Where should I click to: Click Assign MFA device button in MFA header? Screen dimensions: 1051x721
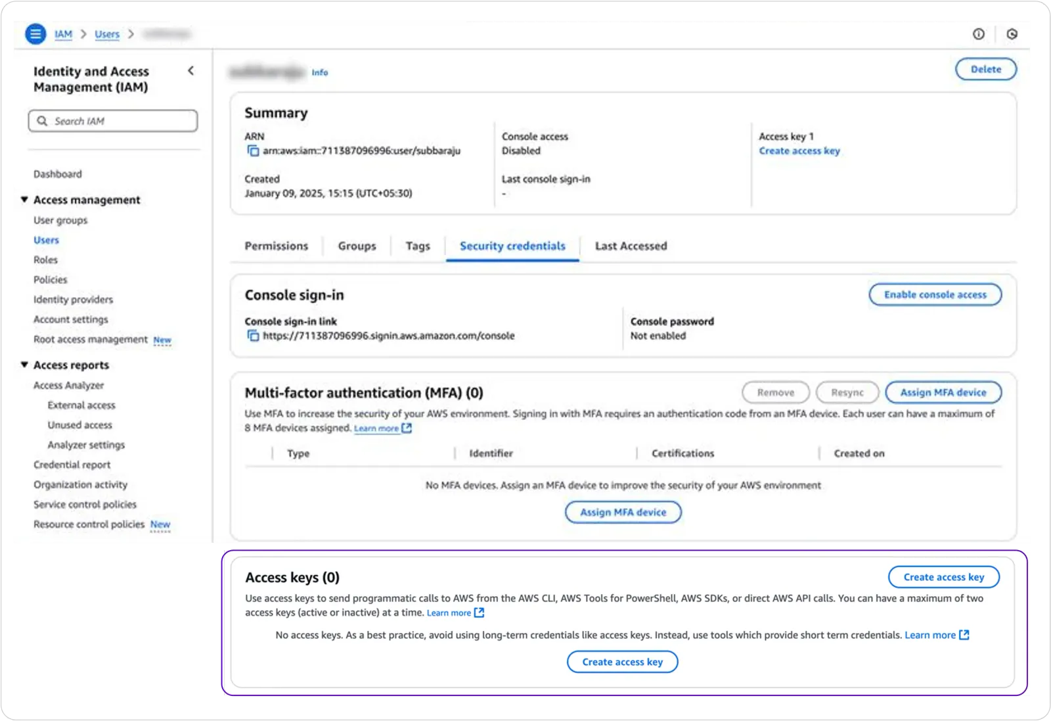pos(943,392)
